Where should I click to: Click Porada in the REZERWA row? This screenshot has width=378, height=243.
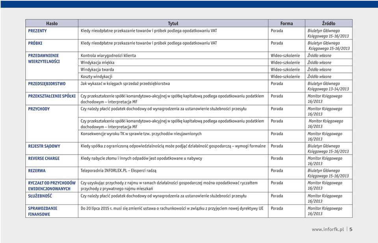(x=277, y=171)
